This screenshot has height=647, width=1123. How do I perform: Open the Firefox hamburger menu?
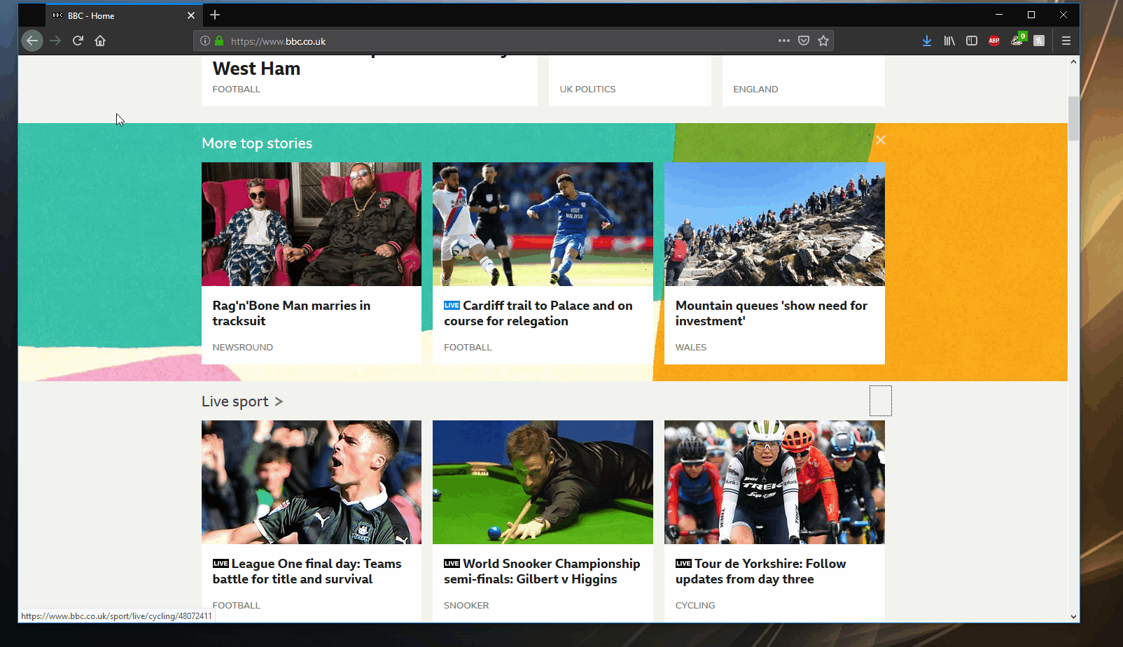[1066, 41]
